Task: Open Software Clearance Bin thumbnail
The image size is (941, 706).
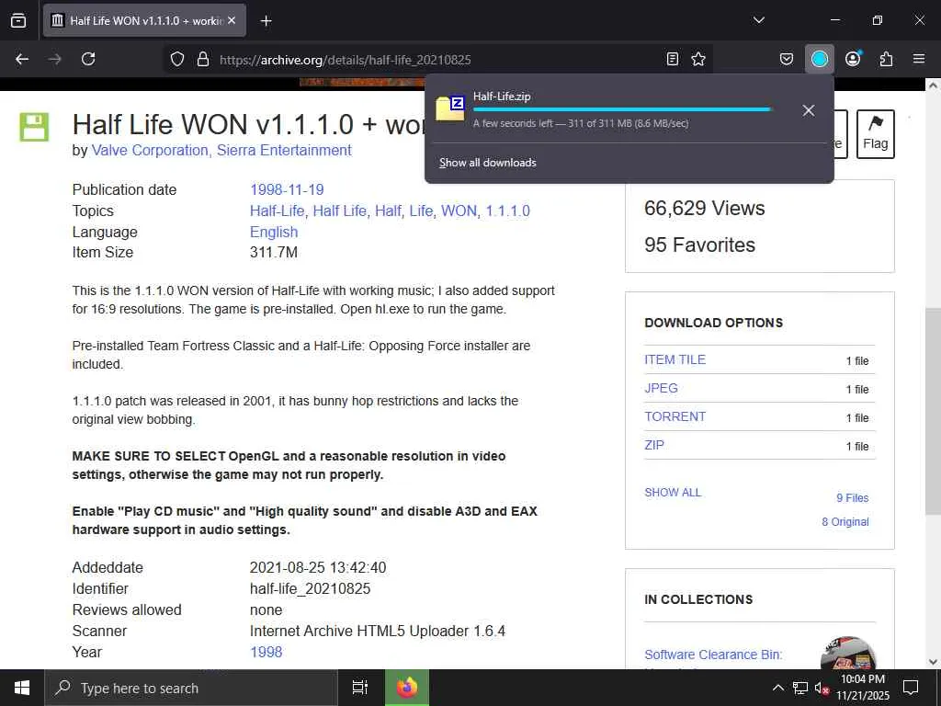Action: (x=848, y=653)
